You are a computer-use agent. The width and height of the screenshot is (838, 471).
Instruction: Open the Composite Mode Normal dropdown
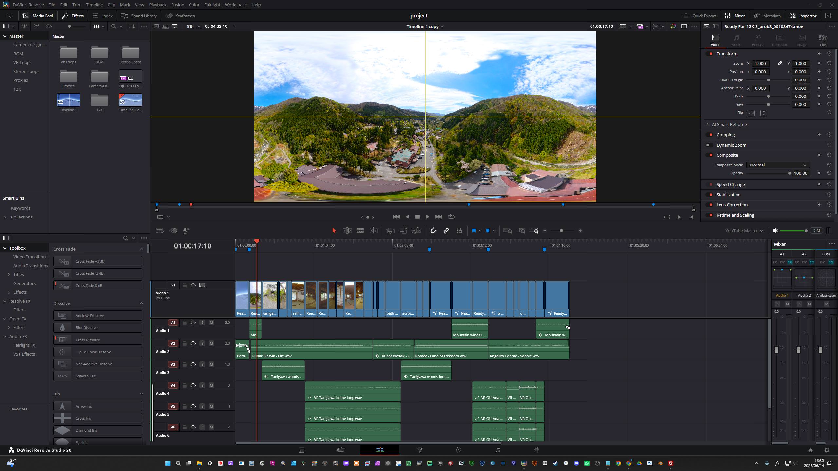[x=777, y=165]
